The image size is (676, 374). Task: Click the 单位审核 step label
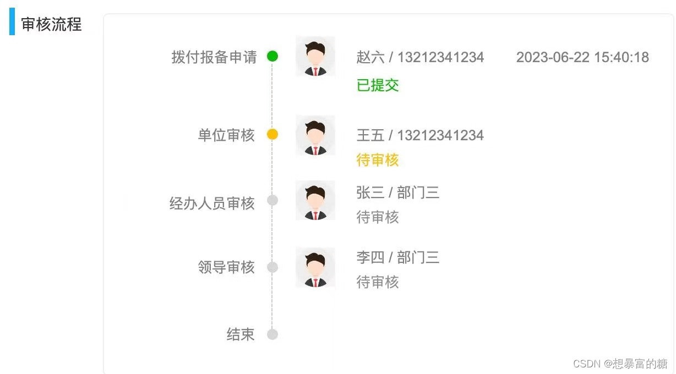click(x=226, y=135)
